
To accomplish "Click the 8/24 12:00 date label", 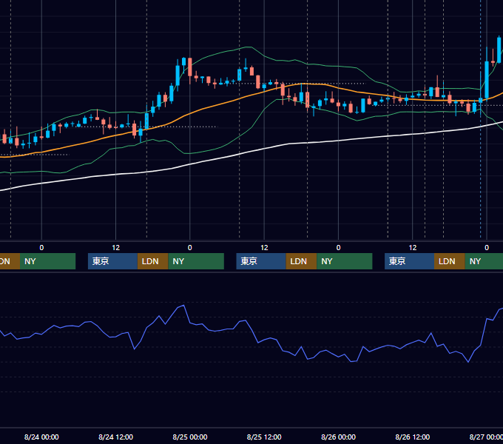I will 115,437.
